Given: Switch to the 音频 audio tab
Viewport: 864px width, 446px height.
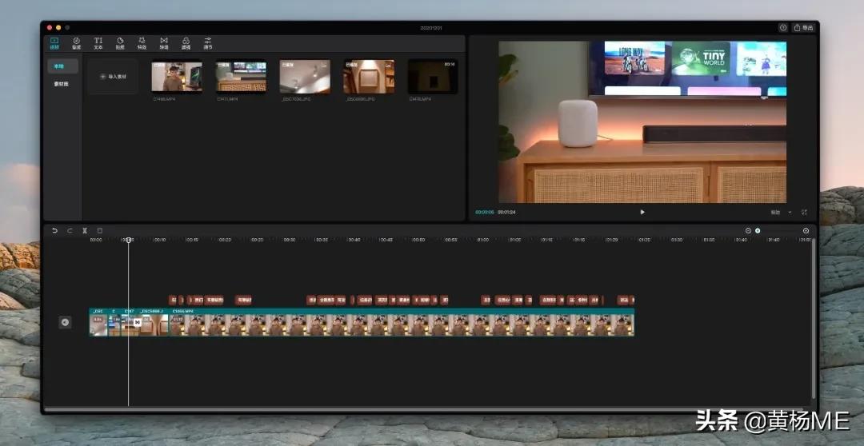Looking at the screenshot, I should (x=76, y=43).
